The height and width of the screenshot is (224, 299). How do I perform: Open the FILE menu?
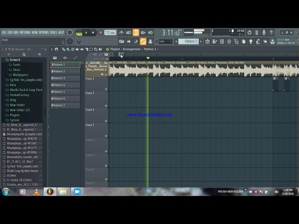click(x=4, y=32)
